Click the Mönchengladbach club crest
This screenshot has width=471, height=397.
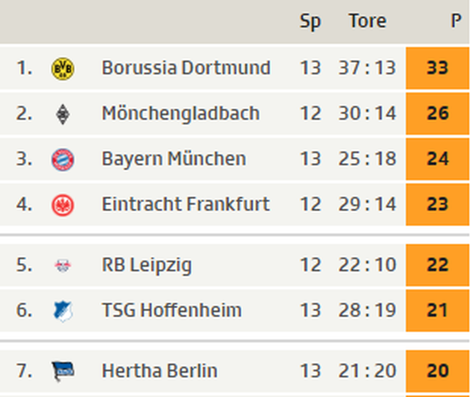click(x=63, y=114)
